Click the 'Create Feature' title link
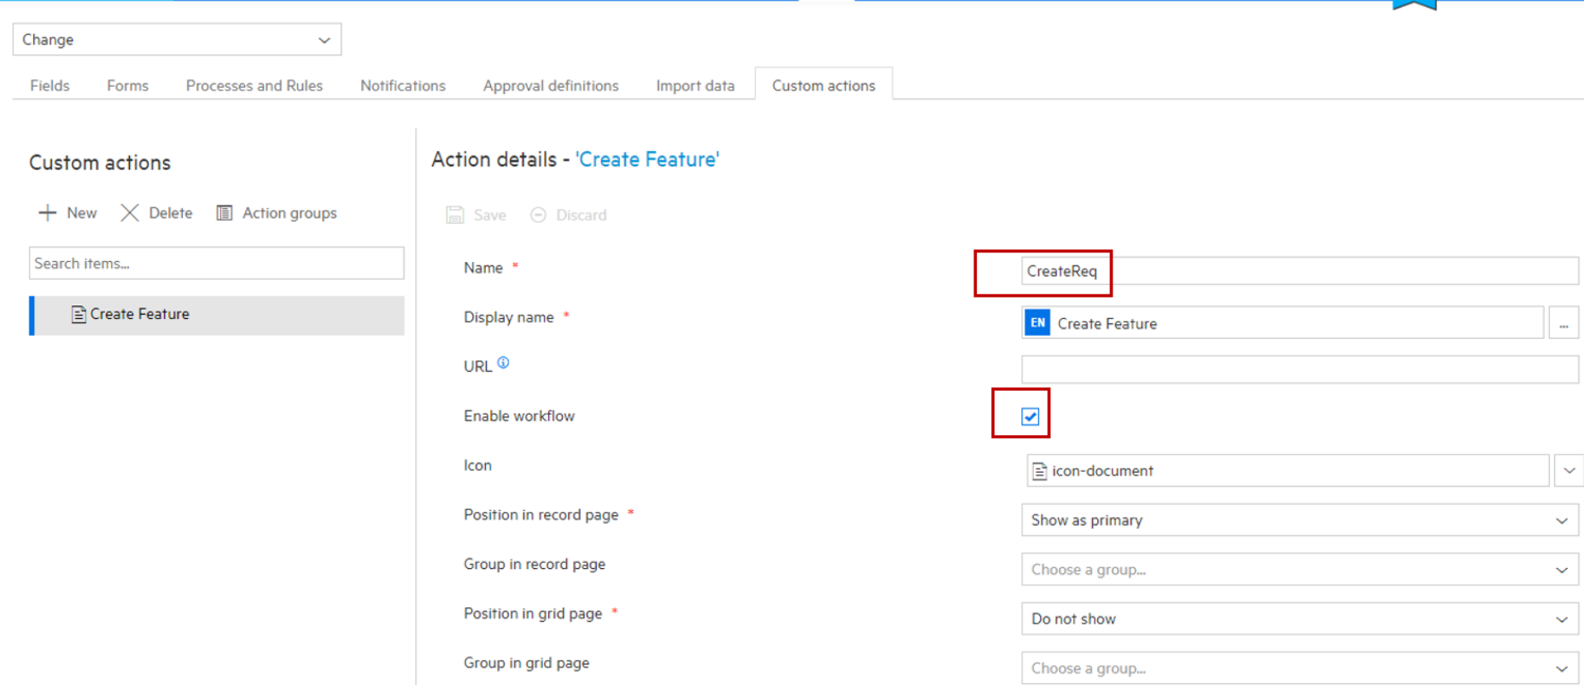Screen dimensions: 1584x685 point(647,160)
